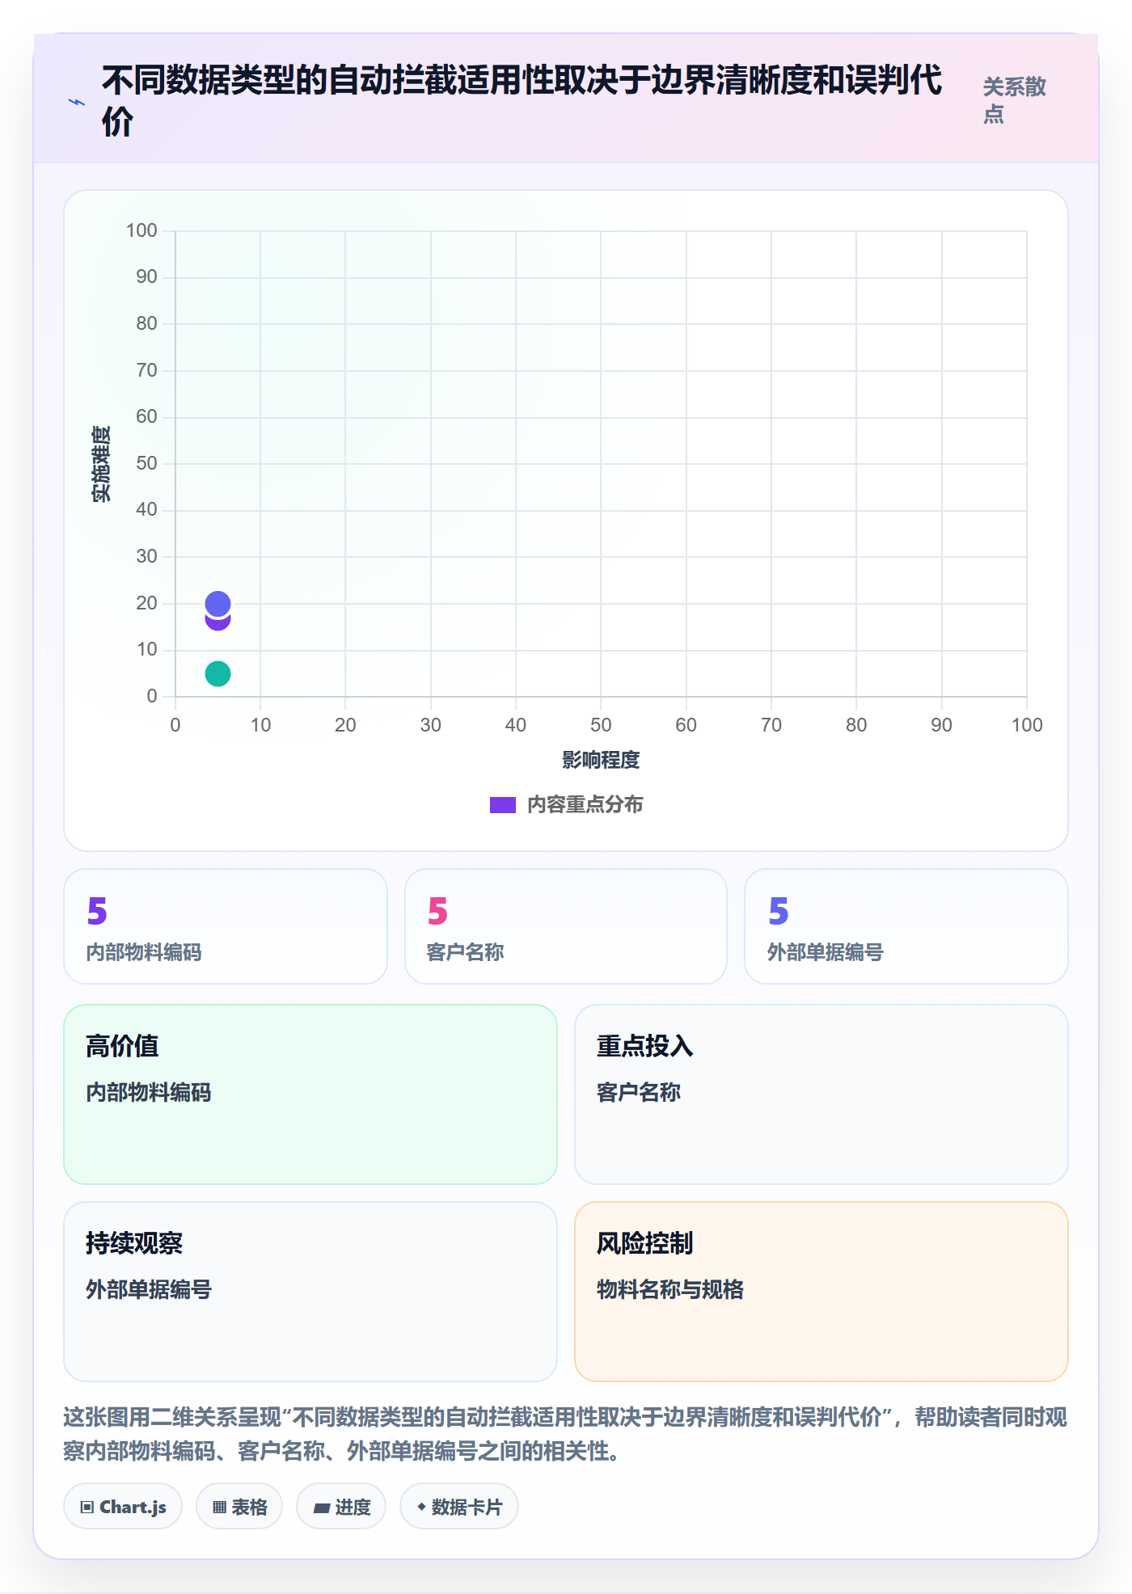Click the lightning bolt icon beside the title
Screen dimensions: 1132x1594
77,102
